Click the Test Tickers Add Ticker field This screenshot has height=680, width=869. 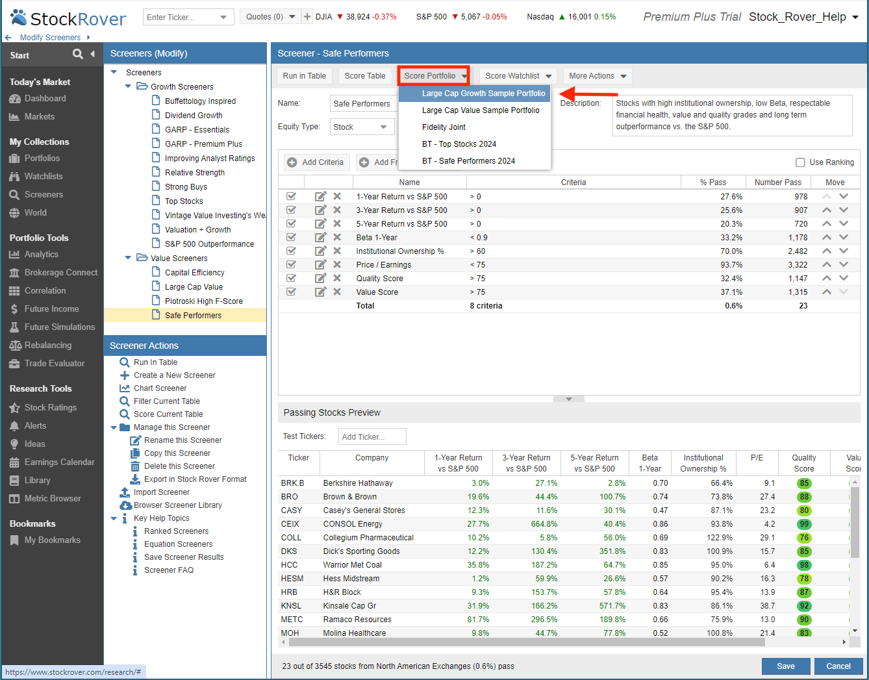point(372,436)
